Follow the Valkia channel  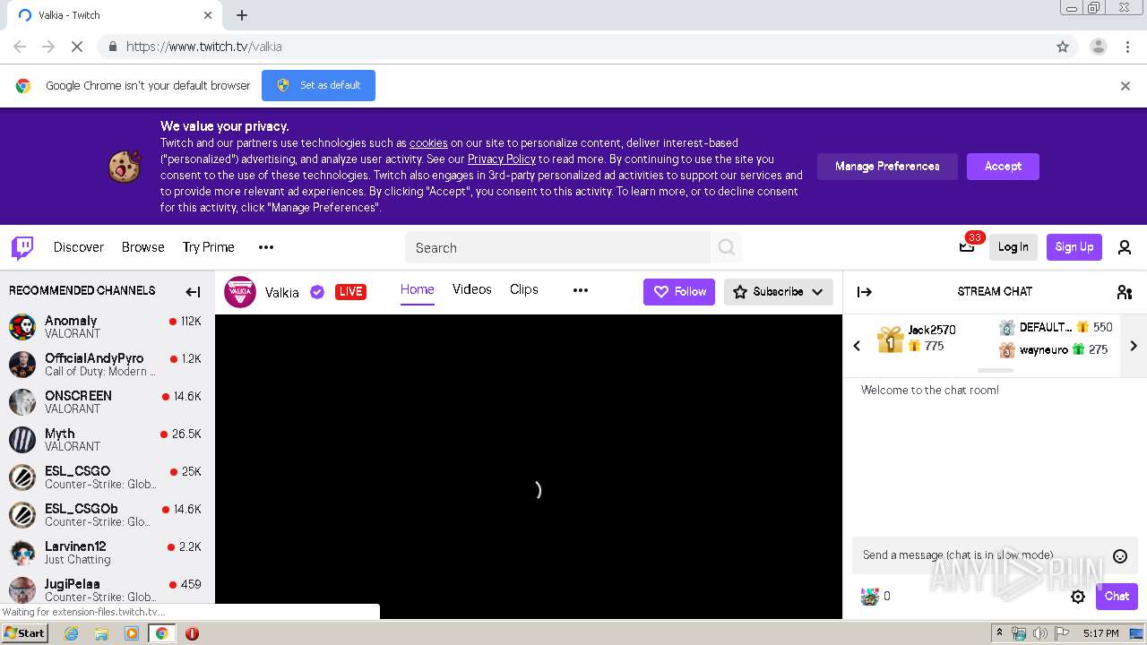(679, 292)
